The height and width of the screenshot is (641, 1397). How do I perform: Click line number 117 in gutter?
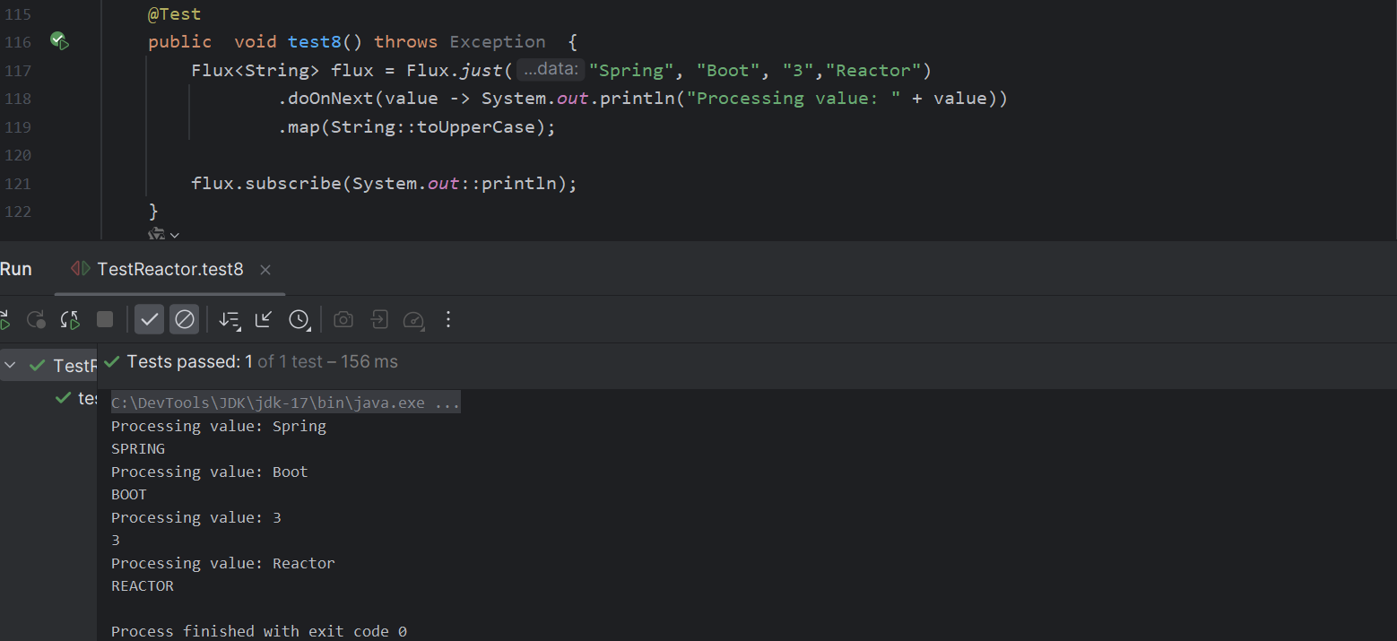18,70
